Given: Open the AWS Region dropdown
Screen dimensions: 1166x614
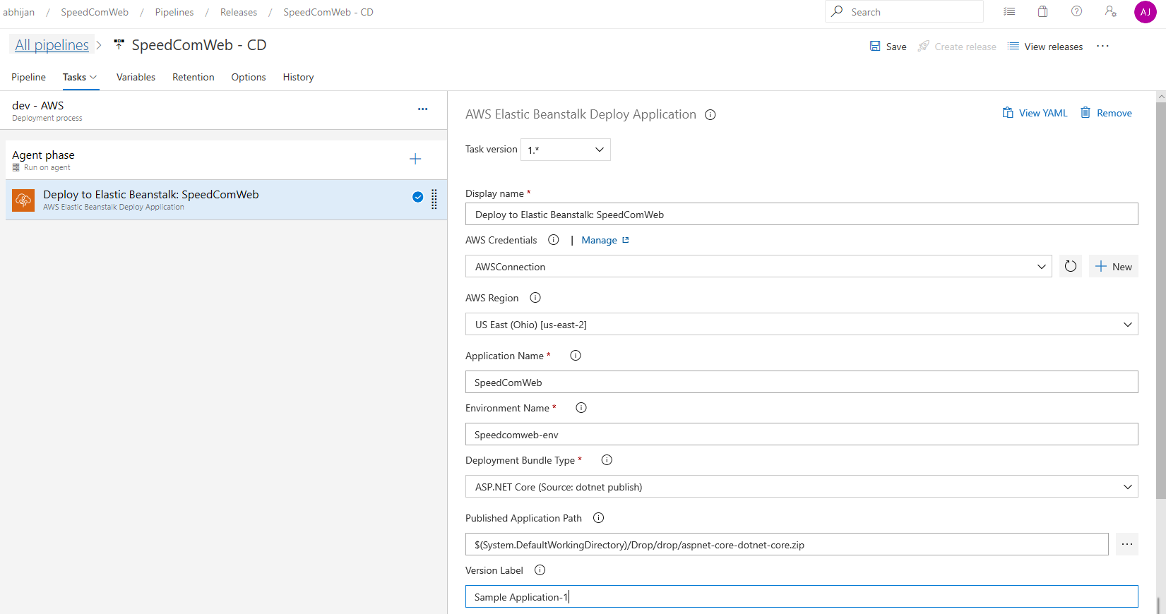Looking at the screenshot, I should [x=801, y=325].
